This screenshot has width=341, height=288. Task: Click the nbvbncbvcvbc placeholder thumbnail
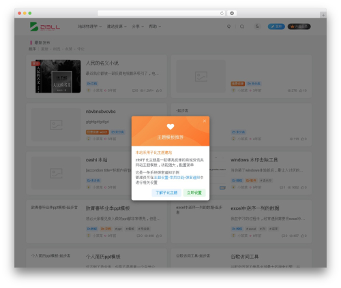(56, 125)
